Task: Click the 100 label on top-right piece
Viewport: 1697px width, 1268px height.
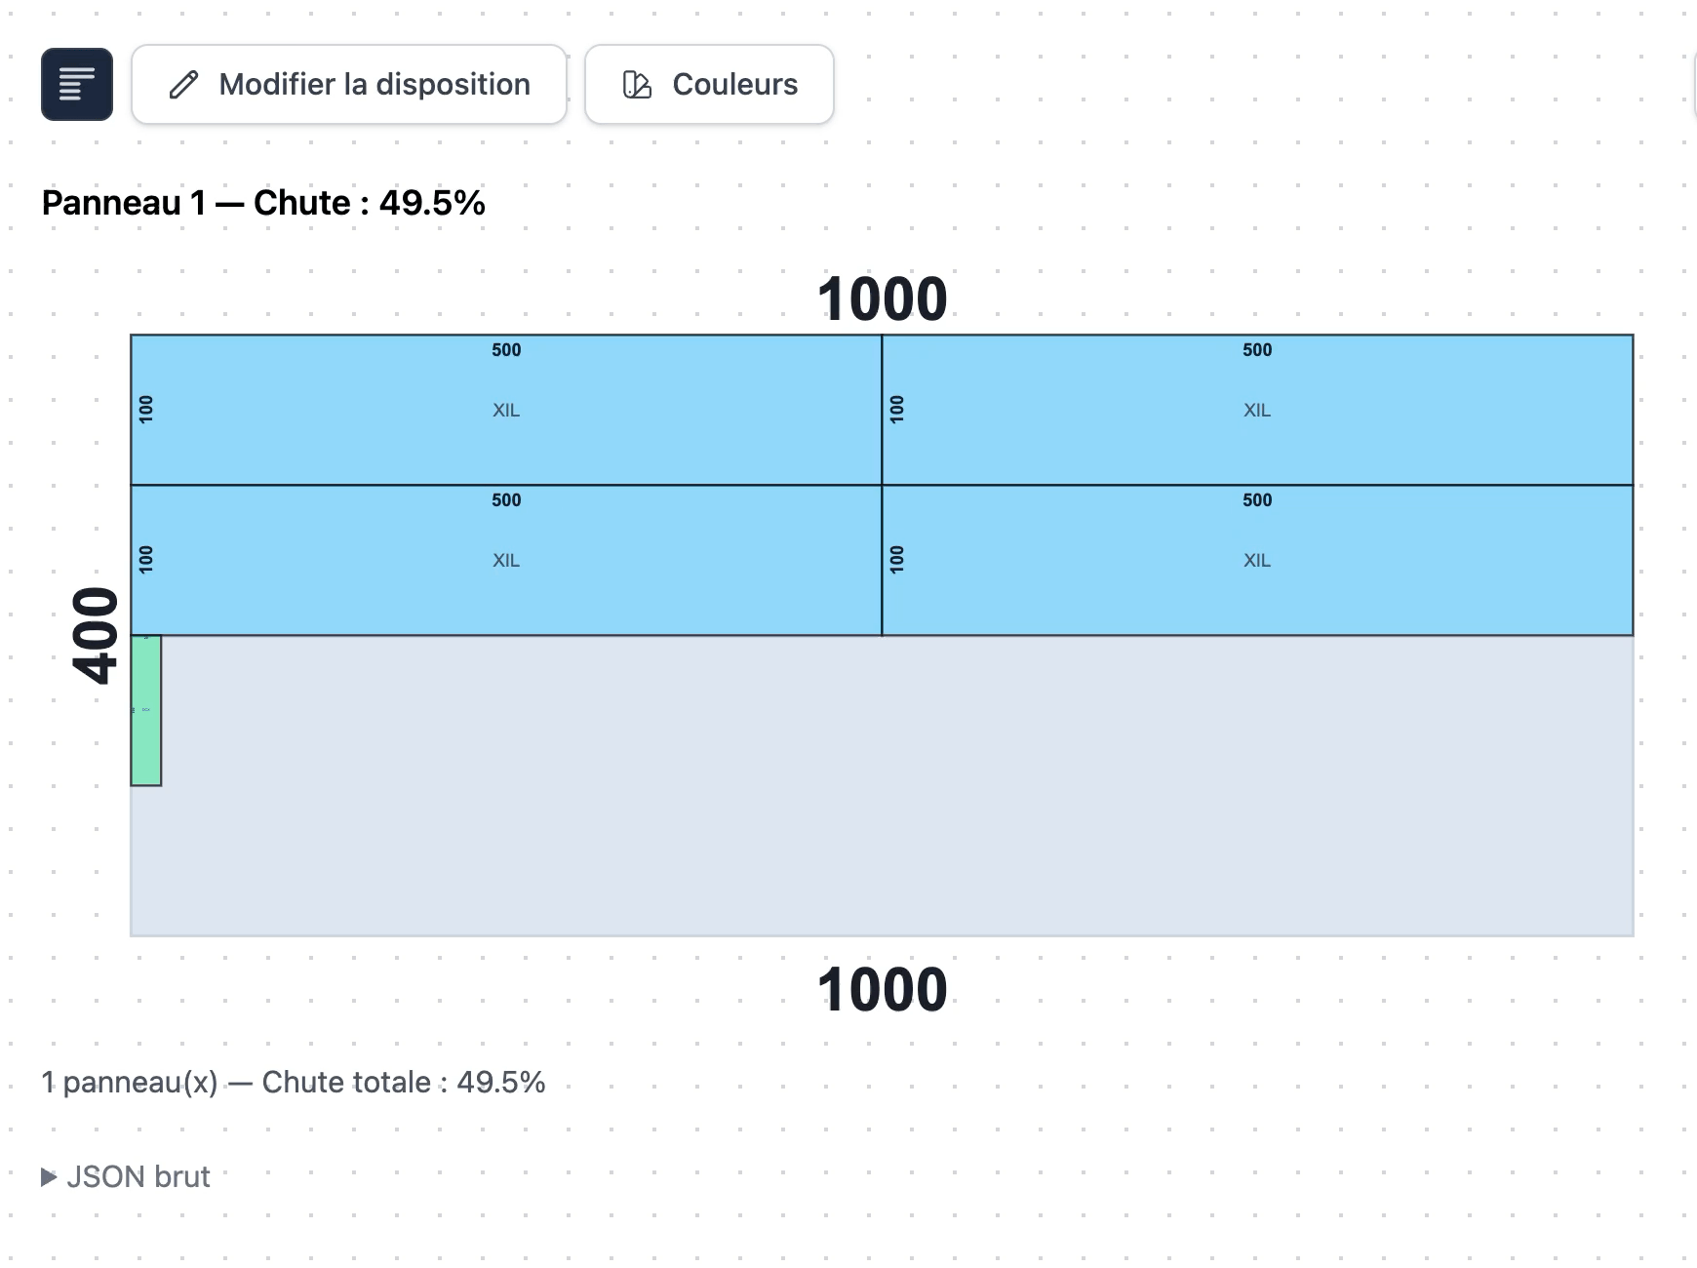Action: (897, 410)
